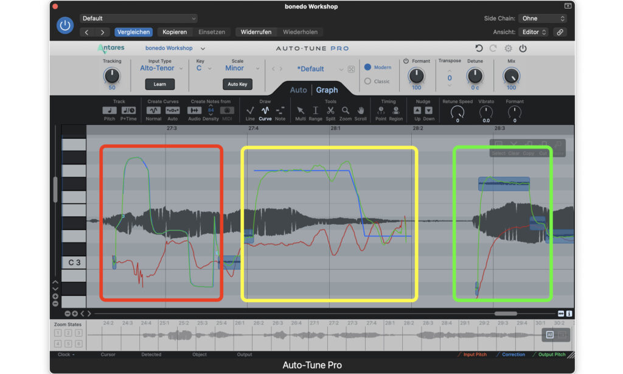This screenshot has height=374, width=623.
Task: Toggle the Formant power switch
Action: tap(406, 61)
